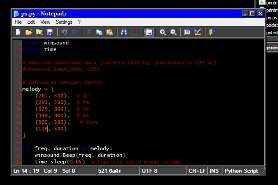The image size is (278, 185).
Task: Open the ? help menu
Action: pos(79,22)
